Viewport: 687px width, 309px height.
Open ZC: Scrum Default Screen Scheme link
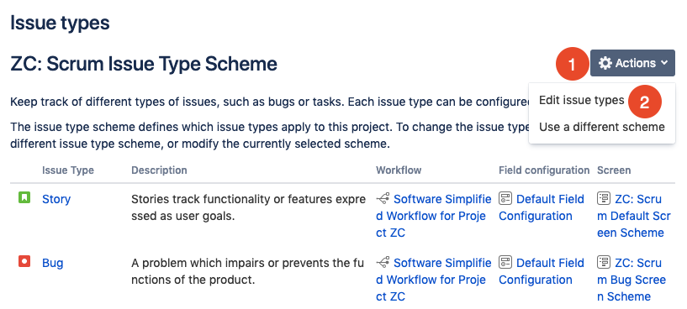coord(633,216)
